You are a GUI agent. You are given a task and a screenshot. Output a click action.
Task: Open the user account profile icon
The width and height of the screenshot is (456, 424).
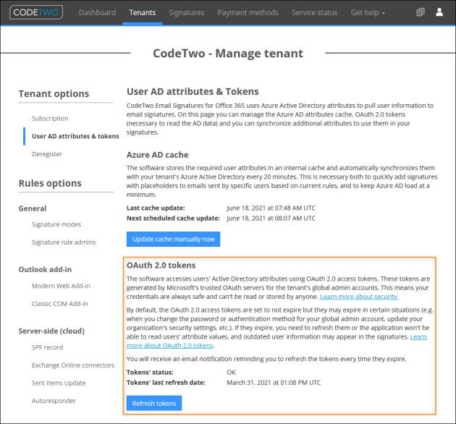click(x=439, y=12)
